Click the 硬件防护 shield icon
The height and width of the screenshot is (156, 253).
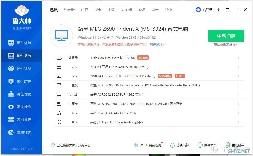pos(11,81)
